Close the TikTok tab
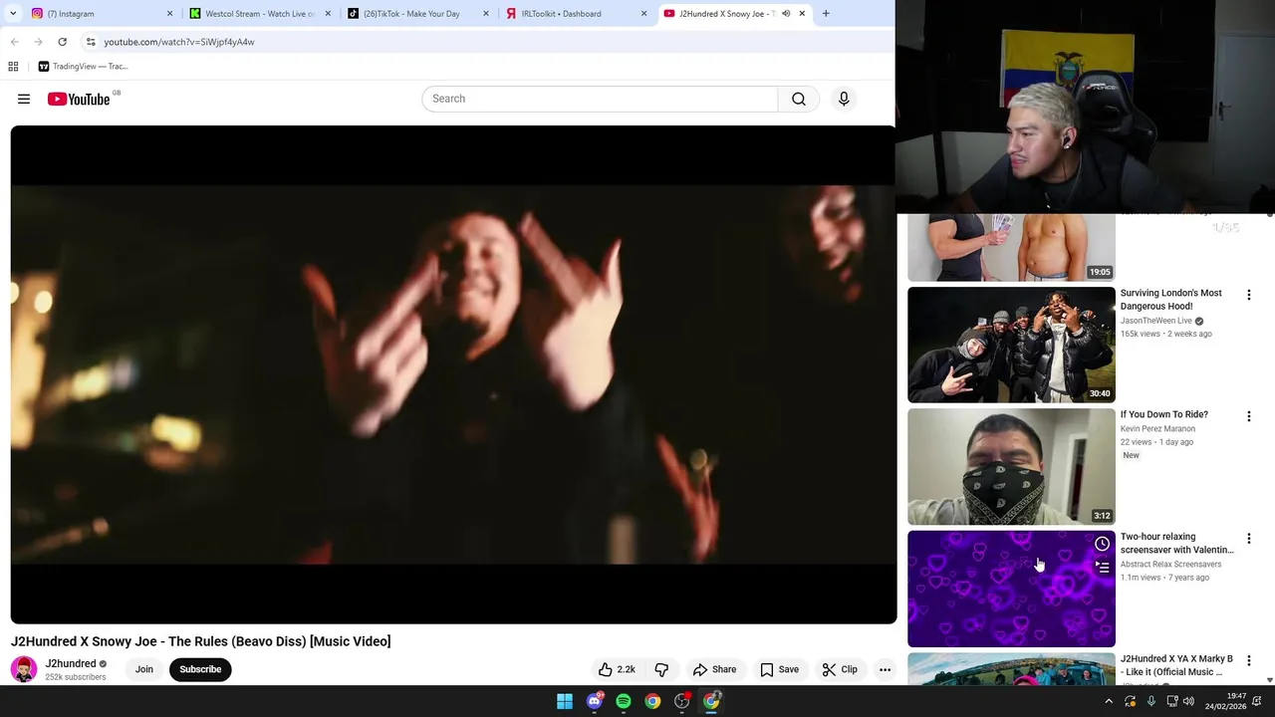This screenshot has width=1275, height=717. tap(486, 14)
